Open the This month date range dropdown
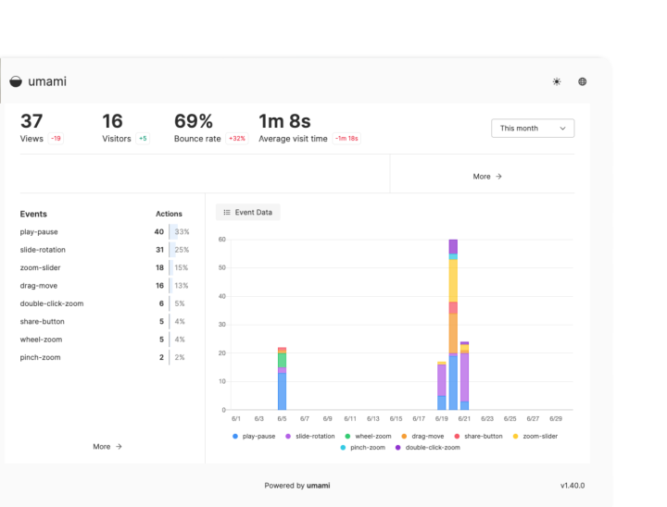667x507 pixels. click(532, 129)
